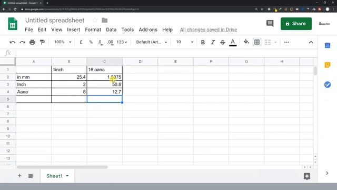Select cell containing 16 aana
This screenshot has height=190, width=337.
click(105, 70)
